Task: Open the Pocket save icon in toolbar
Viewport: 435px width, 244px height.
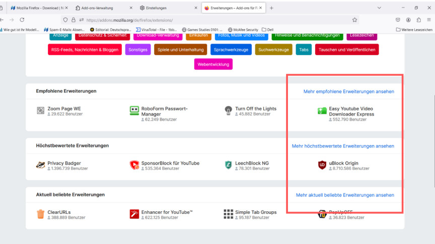Action: click(x=398, y=20)
